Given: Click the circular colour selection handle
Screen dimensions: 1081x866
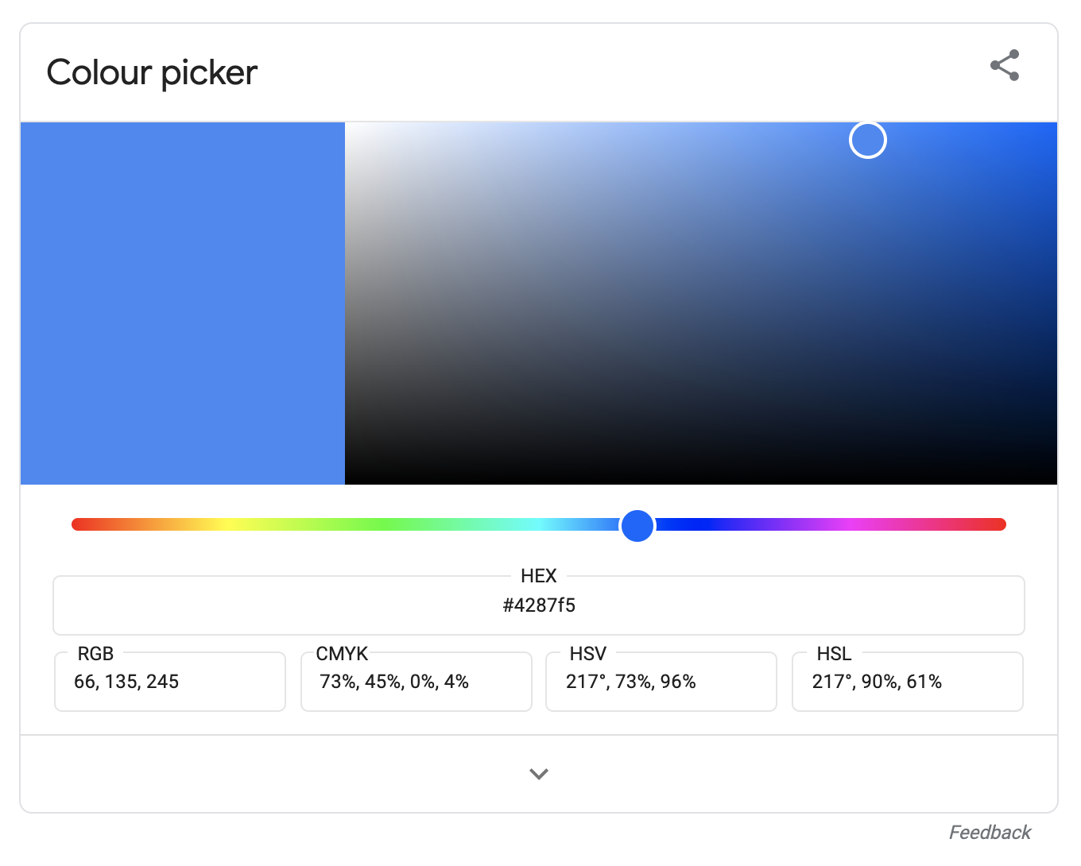Looking at the screenshot, I should click(867, 139).
